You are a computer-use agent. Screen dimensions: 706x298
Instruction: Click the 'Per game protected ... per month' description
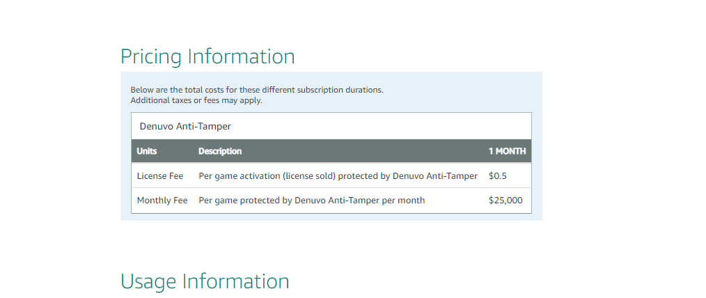[x=312, y=201]
